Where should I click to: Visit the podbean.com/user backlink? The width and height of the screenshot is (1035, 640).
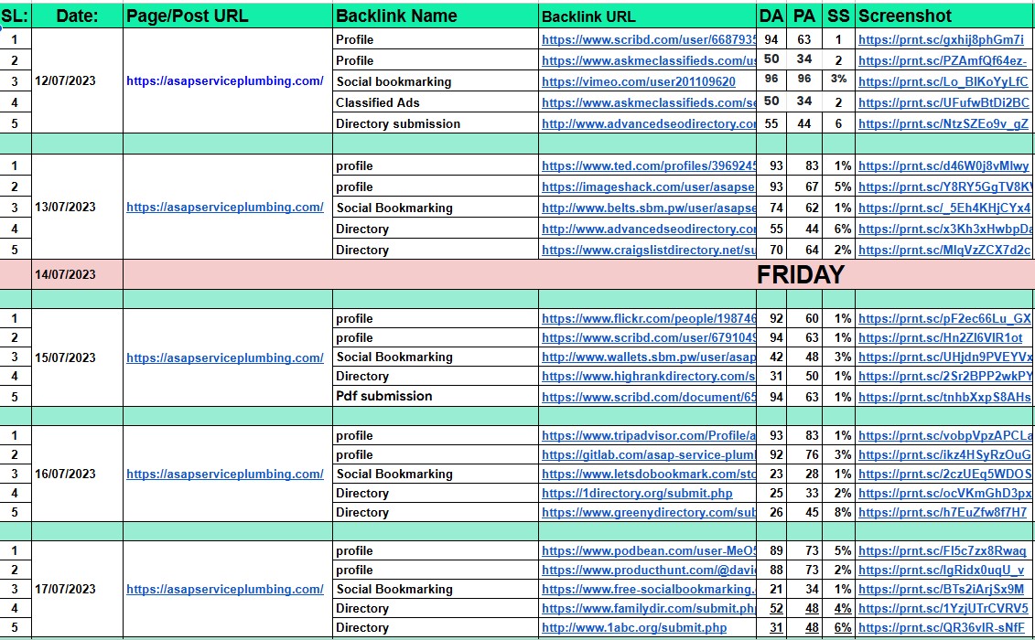click(x=648, y=551)
